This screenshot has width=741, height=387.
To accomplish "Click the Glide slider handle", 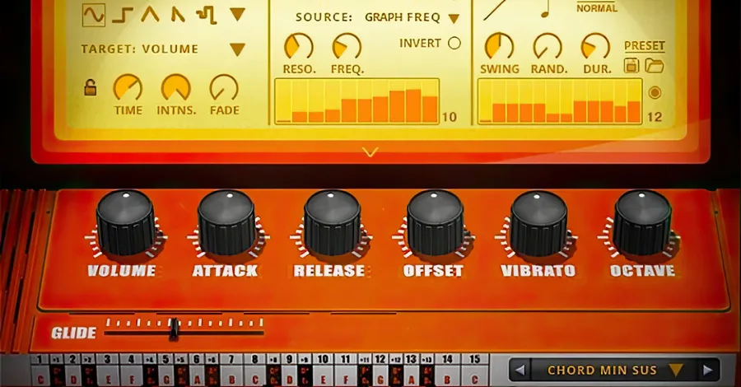I will [x=174, y=329].
